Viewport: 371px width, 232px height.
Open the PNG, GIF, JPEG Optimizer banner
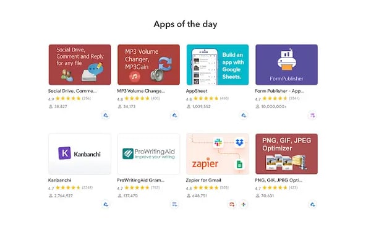[286, 154]
